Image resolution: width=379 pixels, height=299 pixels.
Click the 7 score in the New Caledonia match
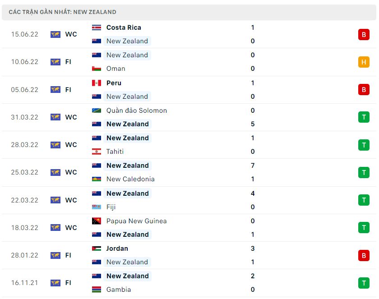(253, 166)
